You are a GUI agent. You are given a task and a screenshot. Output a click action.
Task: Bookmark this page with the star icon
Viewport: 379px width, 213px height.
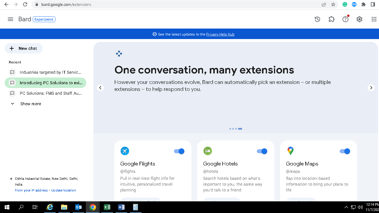[x=333, y=4]
